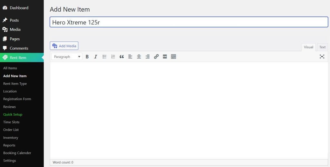This screenshot has width=330, height=167.
Task: Apply bold formatting in editor toolbar
Action: click(87, 57)
